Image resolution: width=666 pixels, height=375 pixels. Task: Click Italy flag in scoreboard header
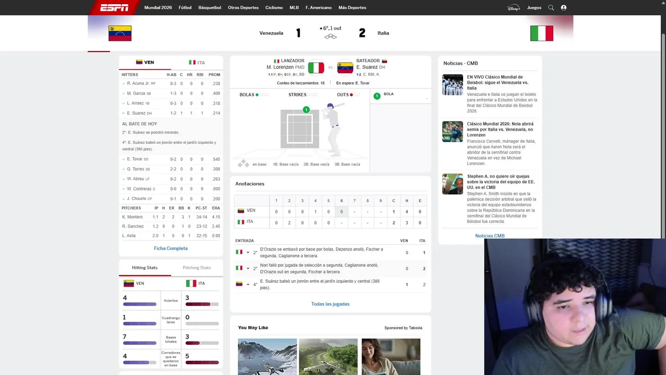click(542, 33)
